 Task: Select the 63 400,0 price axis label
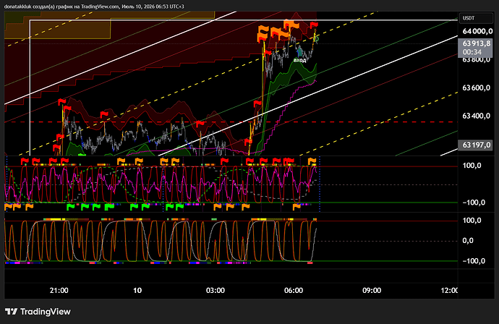(x=476, y=116)
